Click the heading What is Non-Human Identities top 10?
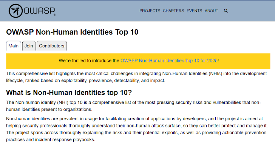Image resolution: width=275 pixels, height=144 pixels. [x=69, y=92]
